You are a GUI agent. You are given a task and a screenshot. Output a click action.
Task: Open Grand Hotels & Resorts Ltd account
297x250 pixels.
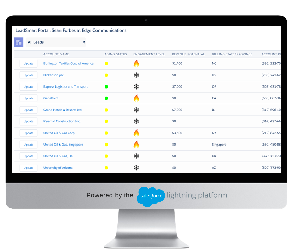click(x=62, y=110)
